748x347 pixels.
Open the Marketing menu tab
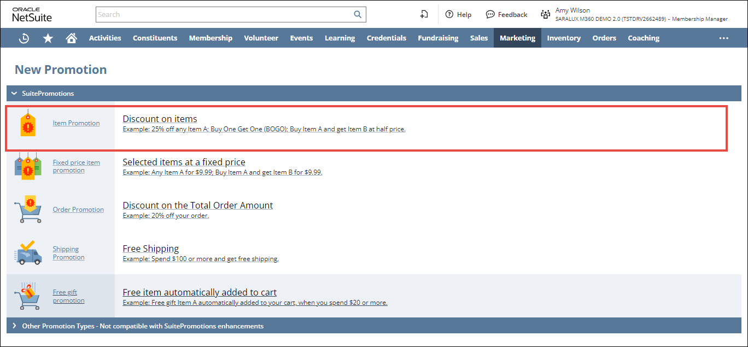click(517, 38)
